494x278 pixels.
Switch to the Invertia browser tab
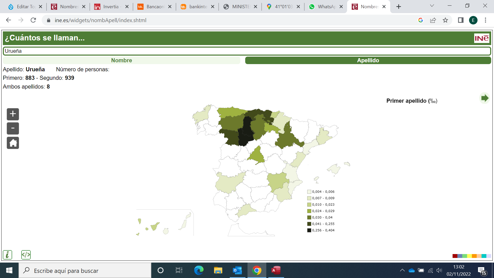point(111,7)
